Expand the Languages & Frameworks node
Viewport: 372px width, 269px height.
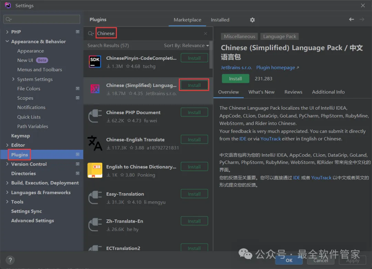[x=7, y=192]
